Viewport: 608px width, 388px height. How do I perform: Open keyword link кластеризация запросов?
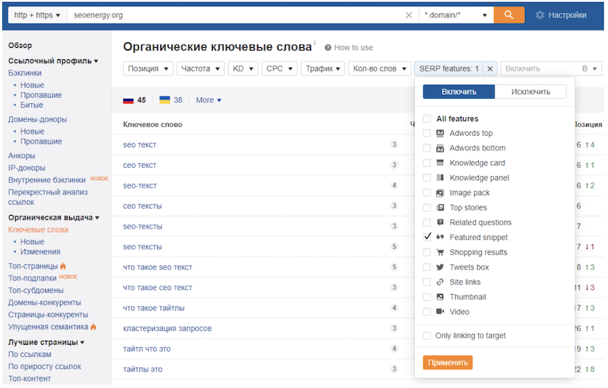coord(167,328)
